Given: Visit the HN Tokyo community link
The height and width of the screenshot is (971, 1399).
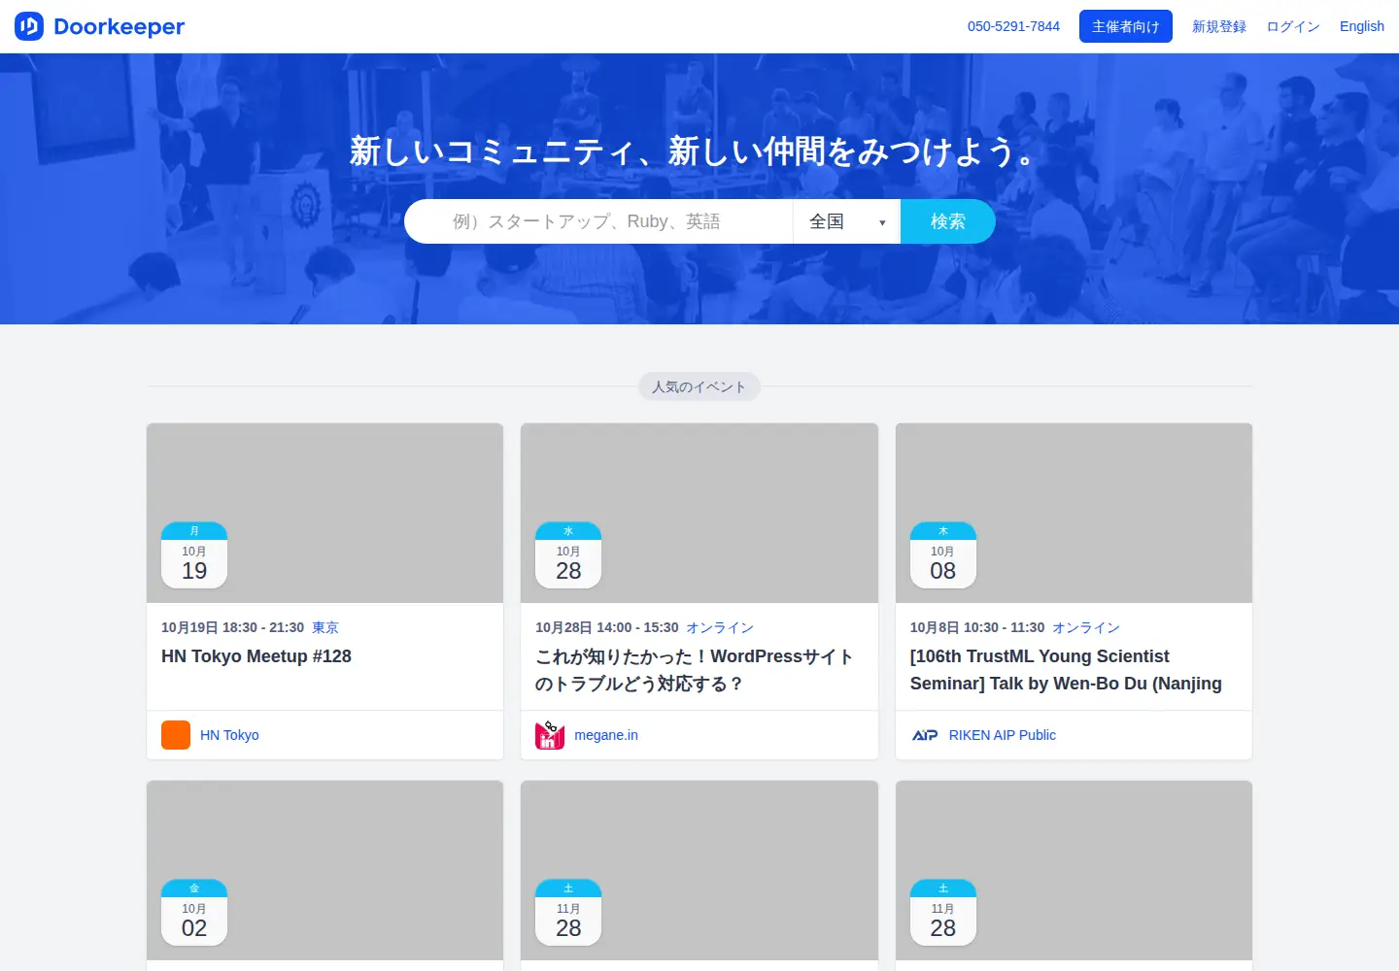Looking at the screenshot, I should (x=229, y=735).
